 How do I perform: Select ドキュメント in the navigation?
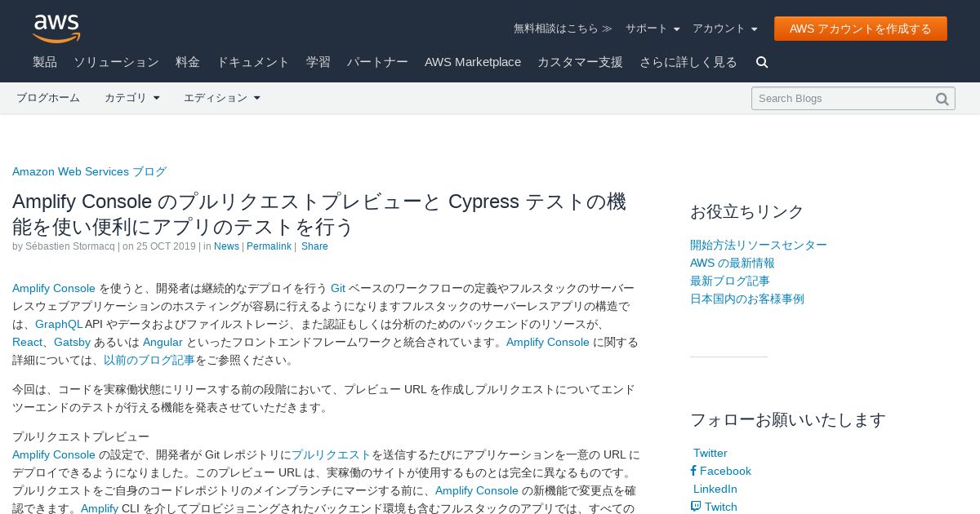point(253,62)
